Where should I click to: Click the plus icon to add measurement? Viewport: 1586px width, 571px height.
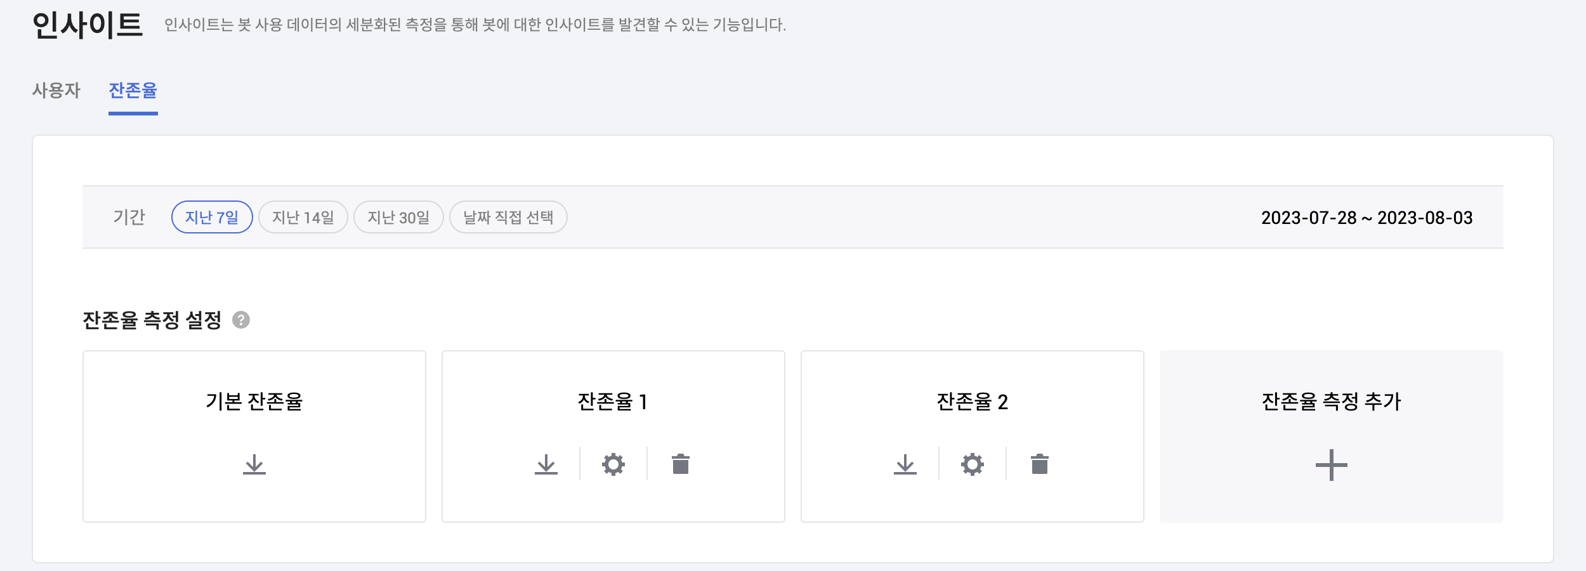pos(1331,465)
